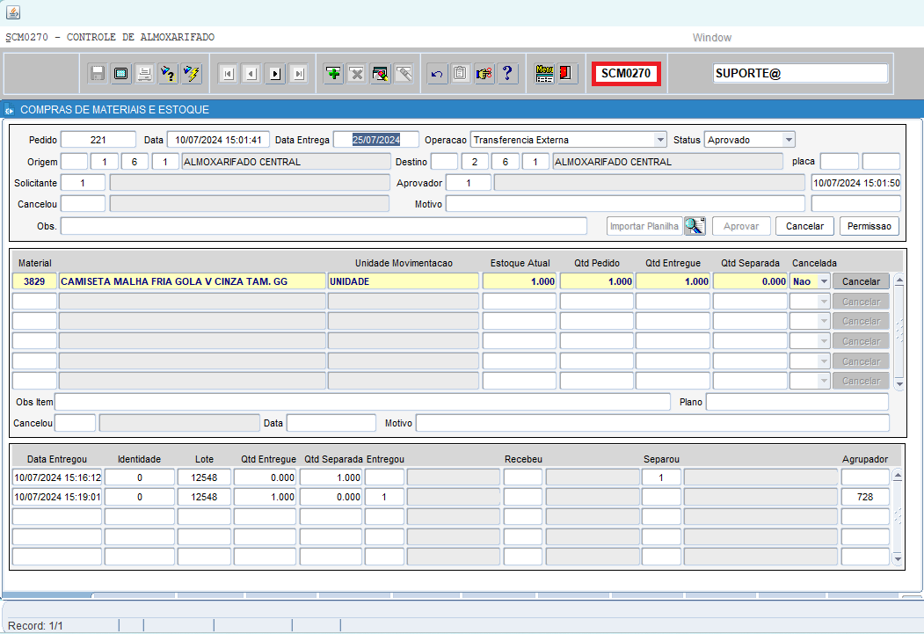Image resolution: width=924 pixels, height=634 pixels.
Task: Click ALMOXARIFADO CENTRAL Origem description field
Action: pos(286,162)
